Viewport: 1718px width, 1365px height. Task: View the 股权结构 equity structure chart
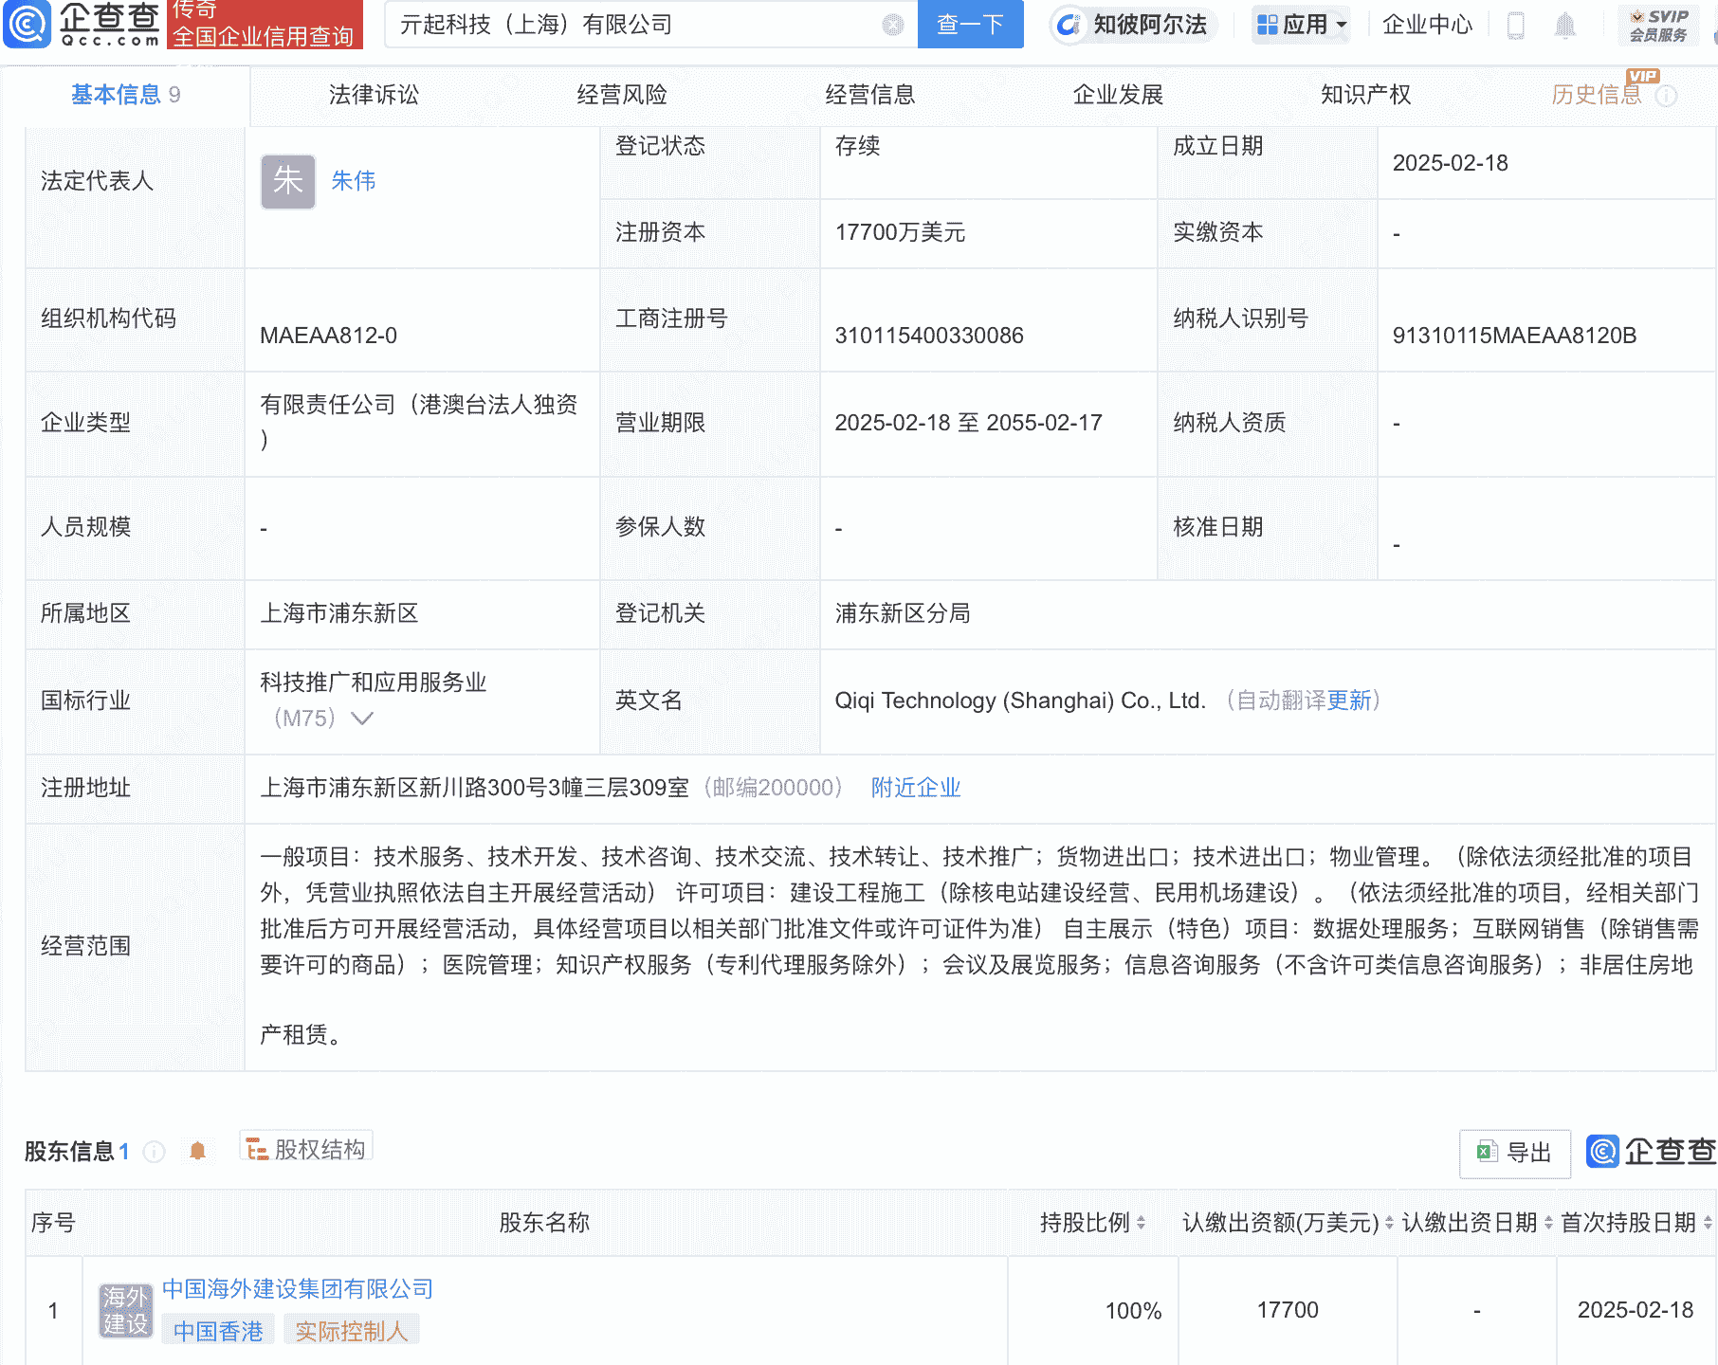point(305,1147)
